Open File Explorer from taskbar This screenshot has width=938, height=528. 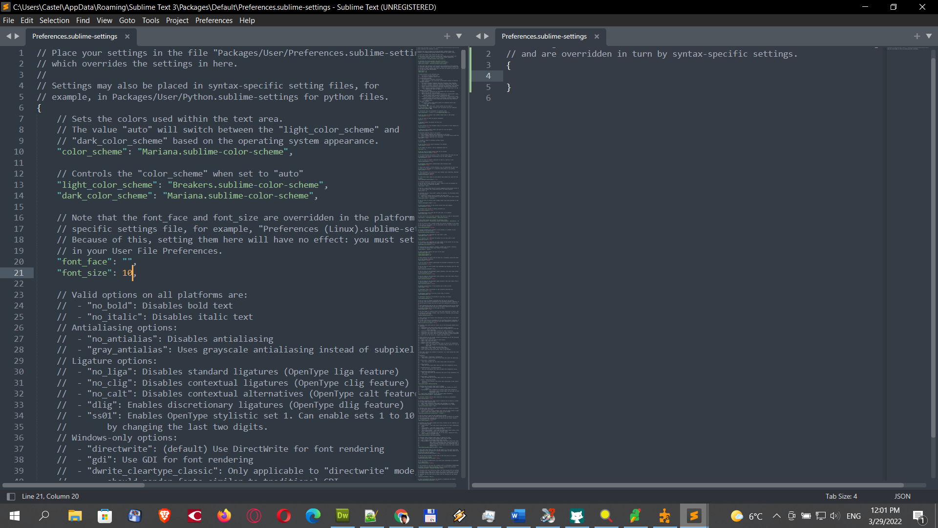pos(75,516)
